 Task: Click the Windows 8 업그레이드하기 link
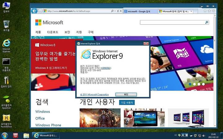pos(51,68)
